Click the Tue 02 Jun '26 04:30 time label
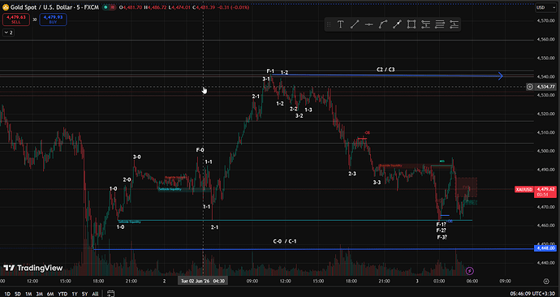The width and height of the screenshot is (560, 297). 203,281
